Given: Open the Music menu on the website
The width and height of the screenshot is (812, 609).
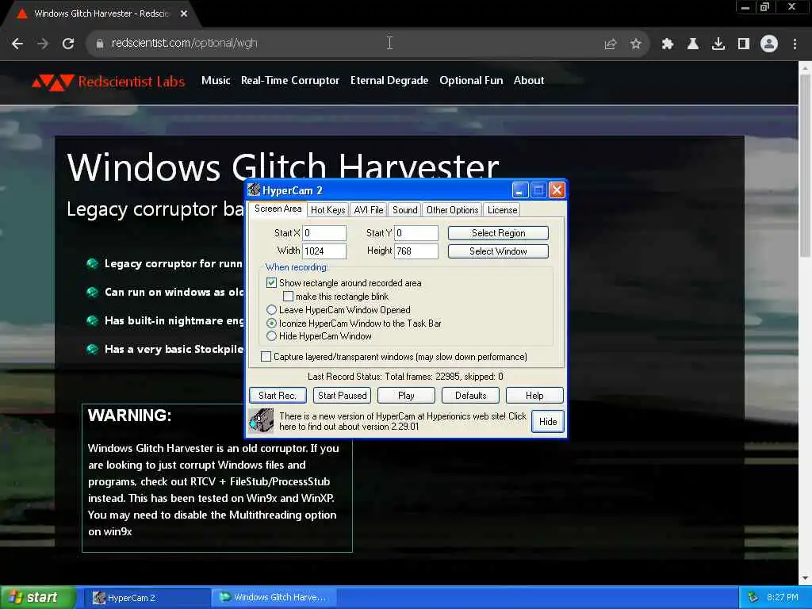Looking at the screenshot, I should coord(216,80).
